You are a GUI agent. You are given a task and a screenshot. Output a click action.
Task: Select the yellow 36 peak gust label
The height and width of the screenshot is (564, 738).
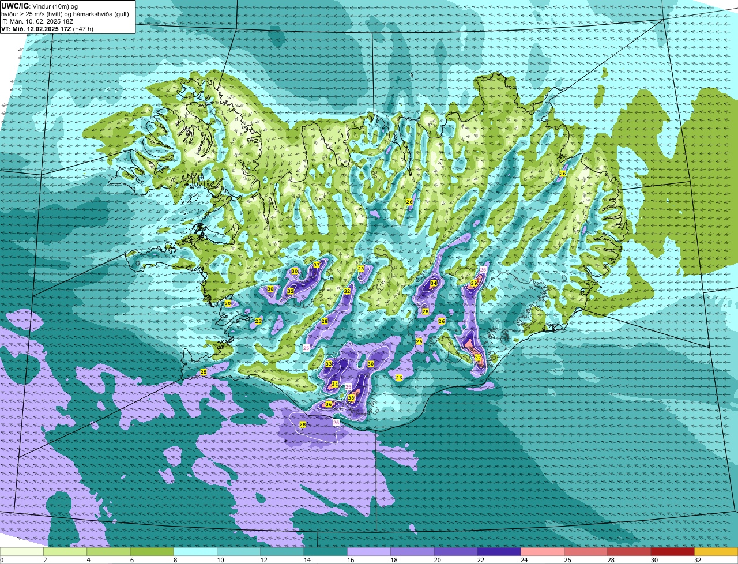point(329,404)
